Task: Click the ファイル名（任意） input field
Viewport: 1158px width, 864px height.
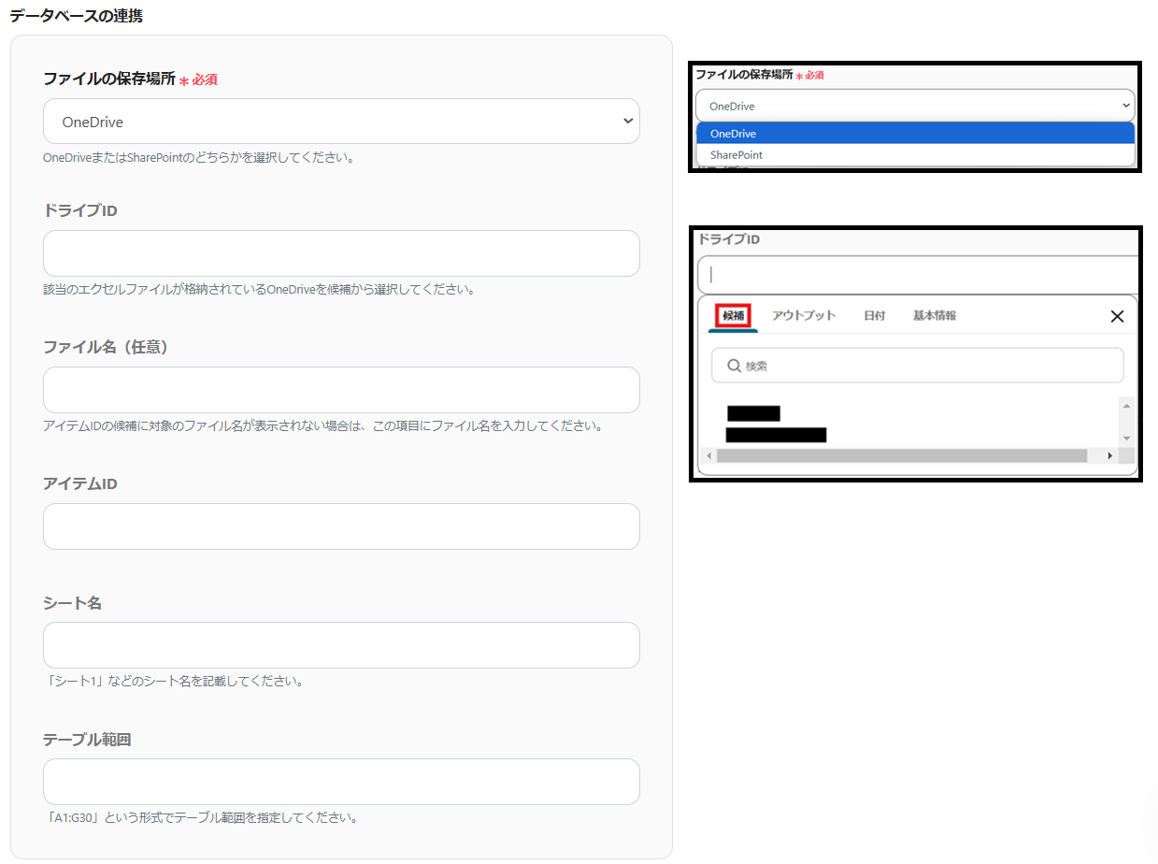Action: (341, 390)
